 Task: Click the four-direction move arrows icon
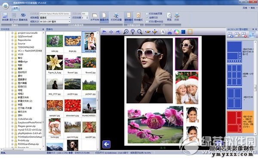tap(155, 32)
